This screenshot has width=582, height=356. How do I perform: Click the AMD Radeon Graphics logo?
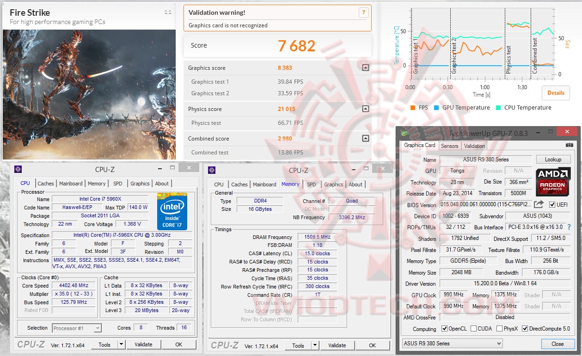tap(553, 182)
